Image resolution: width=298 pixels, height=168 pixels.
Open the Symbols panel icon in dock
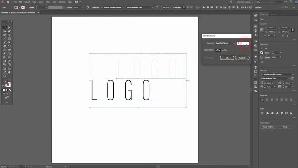coord(256,35)
